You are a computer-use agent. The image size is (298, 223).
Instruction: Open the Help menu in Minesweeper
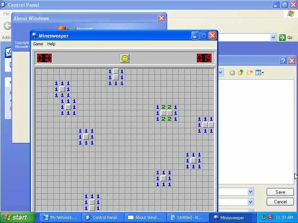click(51, 44)
